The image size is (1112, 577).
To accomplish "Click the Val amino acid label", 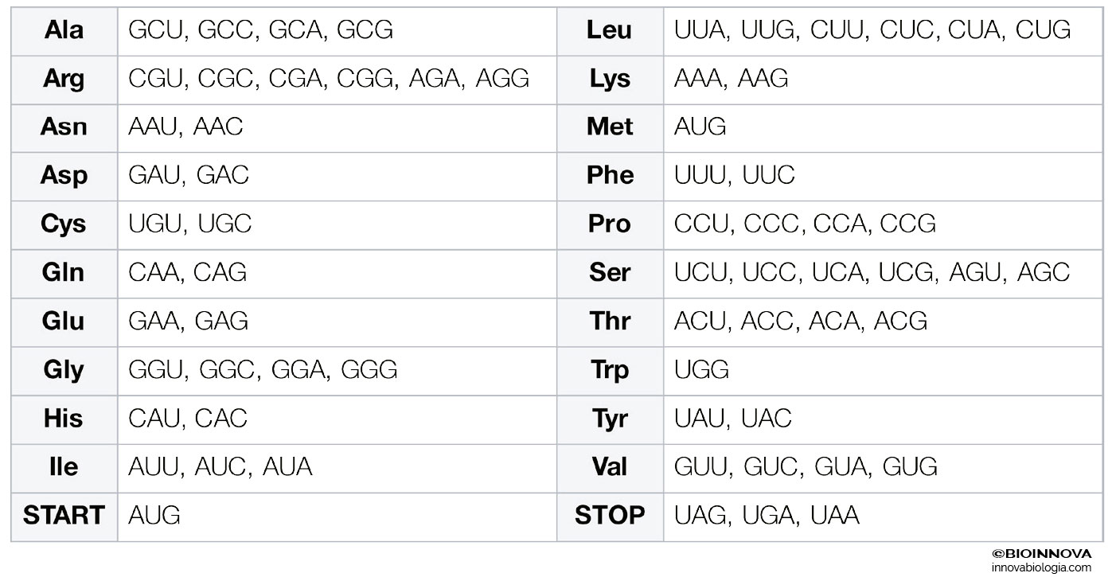I will coord(610,466).
